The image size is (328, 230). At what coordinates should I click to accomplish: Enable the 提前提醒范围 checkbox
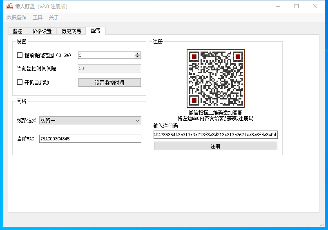click(x=20, y=55)
